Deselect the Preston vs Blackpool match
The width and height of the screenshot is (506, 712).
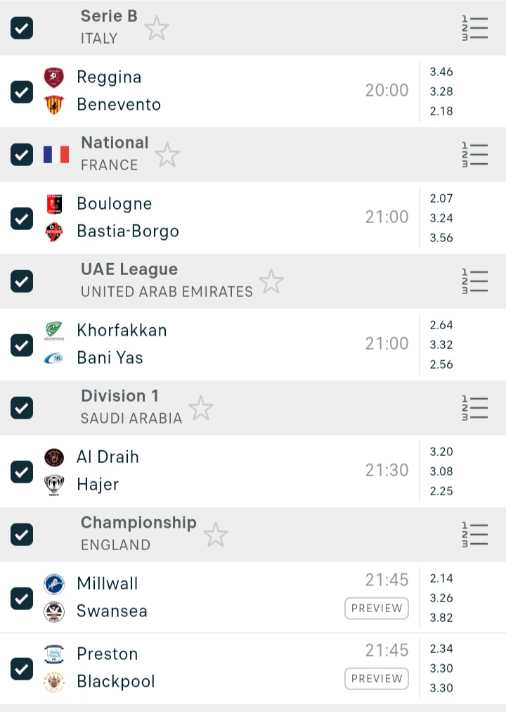[x=22, y=668]
